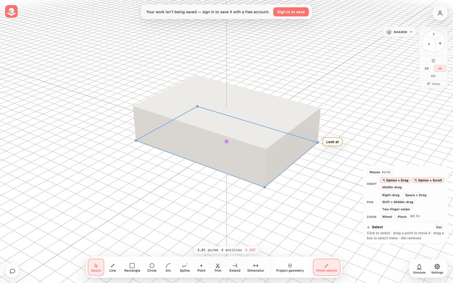Image resolution: width=453 pixels, height=283 pixels.
Task: Choose the Rectangle sketch tool
Action: (132, 267)
